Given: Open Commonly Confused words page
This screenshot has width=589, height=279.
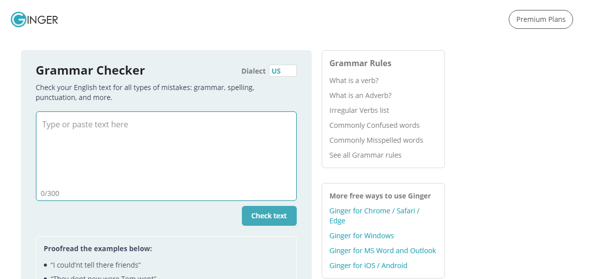Looking at the screenshot, I should (x=374, y=125).
